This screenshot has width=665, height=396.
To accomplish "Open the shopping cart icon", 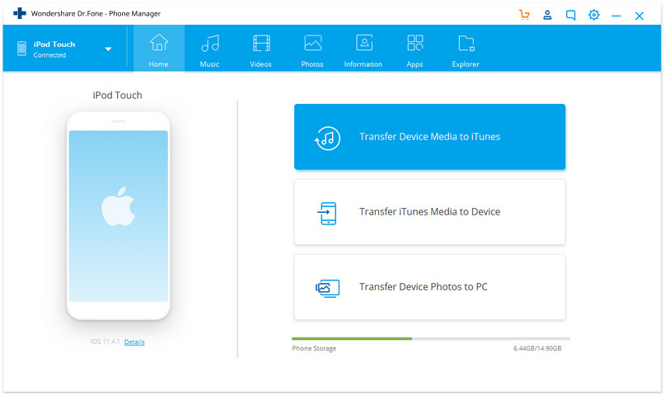I will click(524, 15).
